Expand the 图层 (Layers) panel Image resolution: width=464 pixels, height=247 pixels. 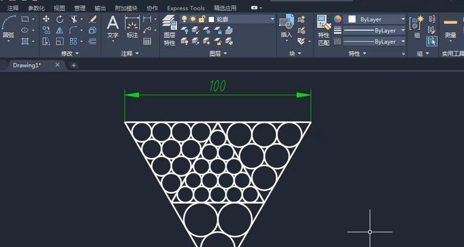click(218, 54)
